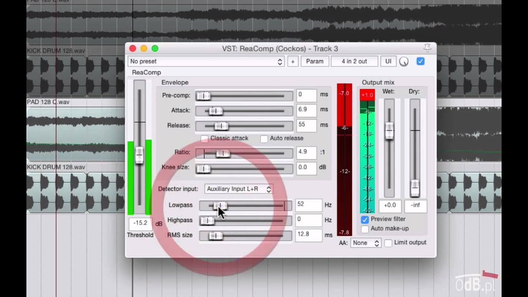Open the Detector input dropdown
This screenshot has width=528, height=297.
coord(238,189)
